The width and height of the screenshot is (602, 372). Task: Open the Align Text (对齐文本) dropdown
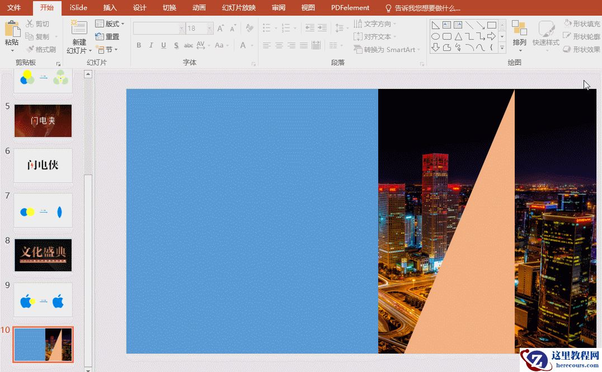(375, 36)
